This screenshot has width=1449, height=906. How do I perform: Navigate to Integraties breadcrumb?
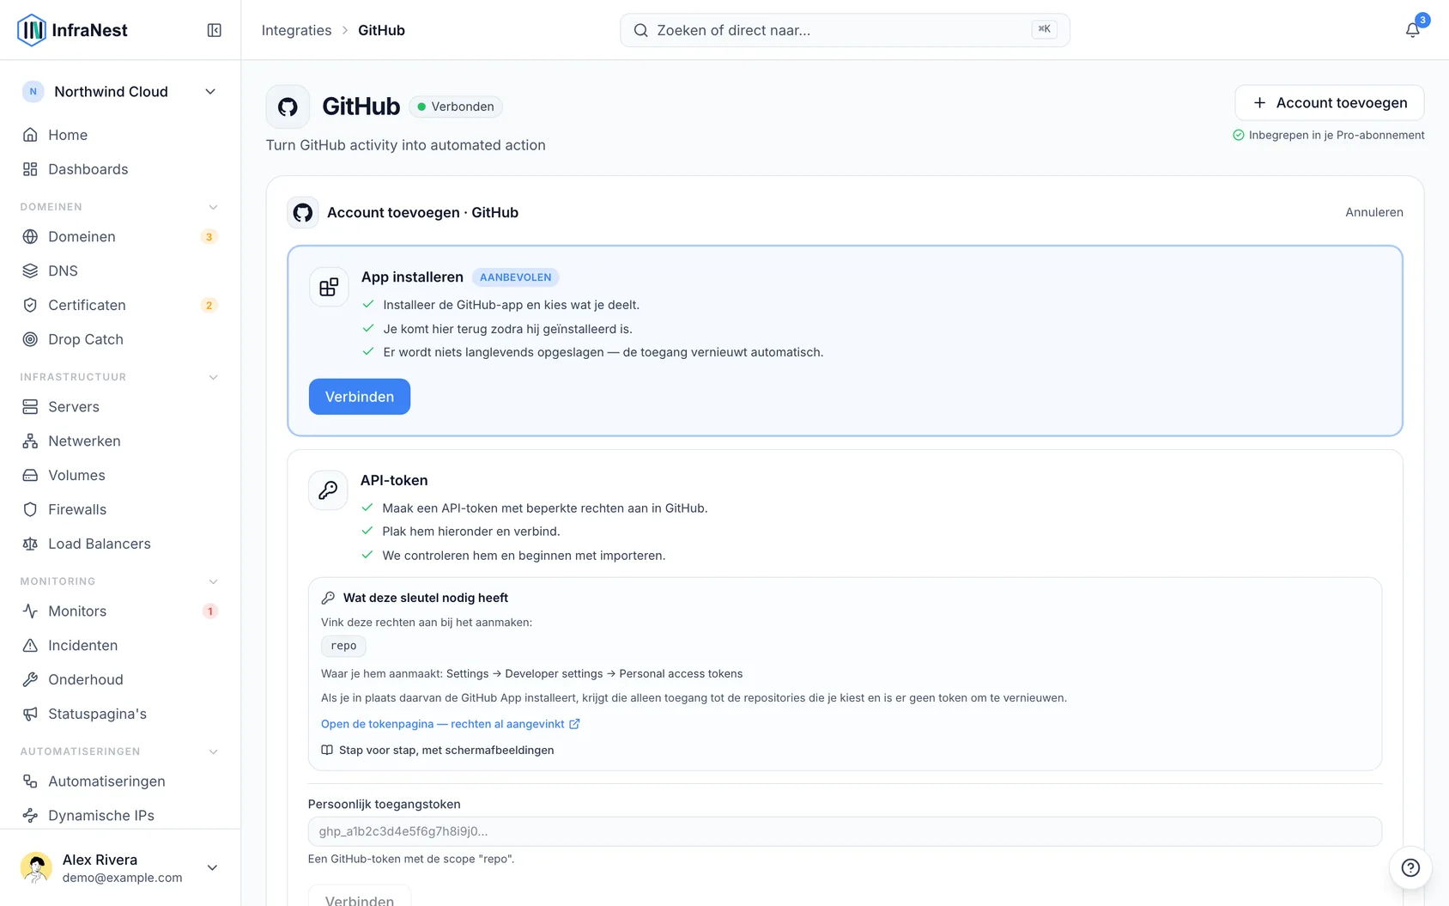(296, 30)
